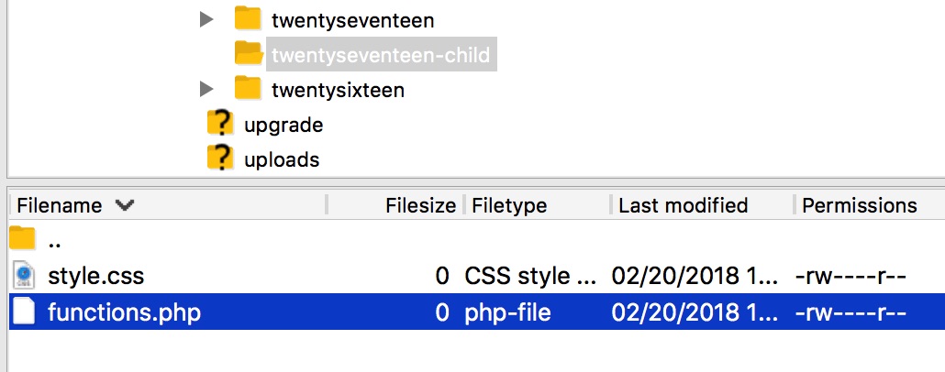Select the twentyseventeen-child folder label
The width and height of the screenshot is (945, 372).
click(x=382, y=55)
